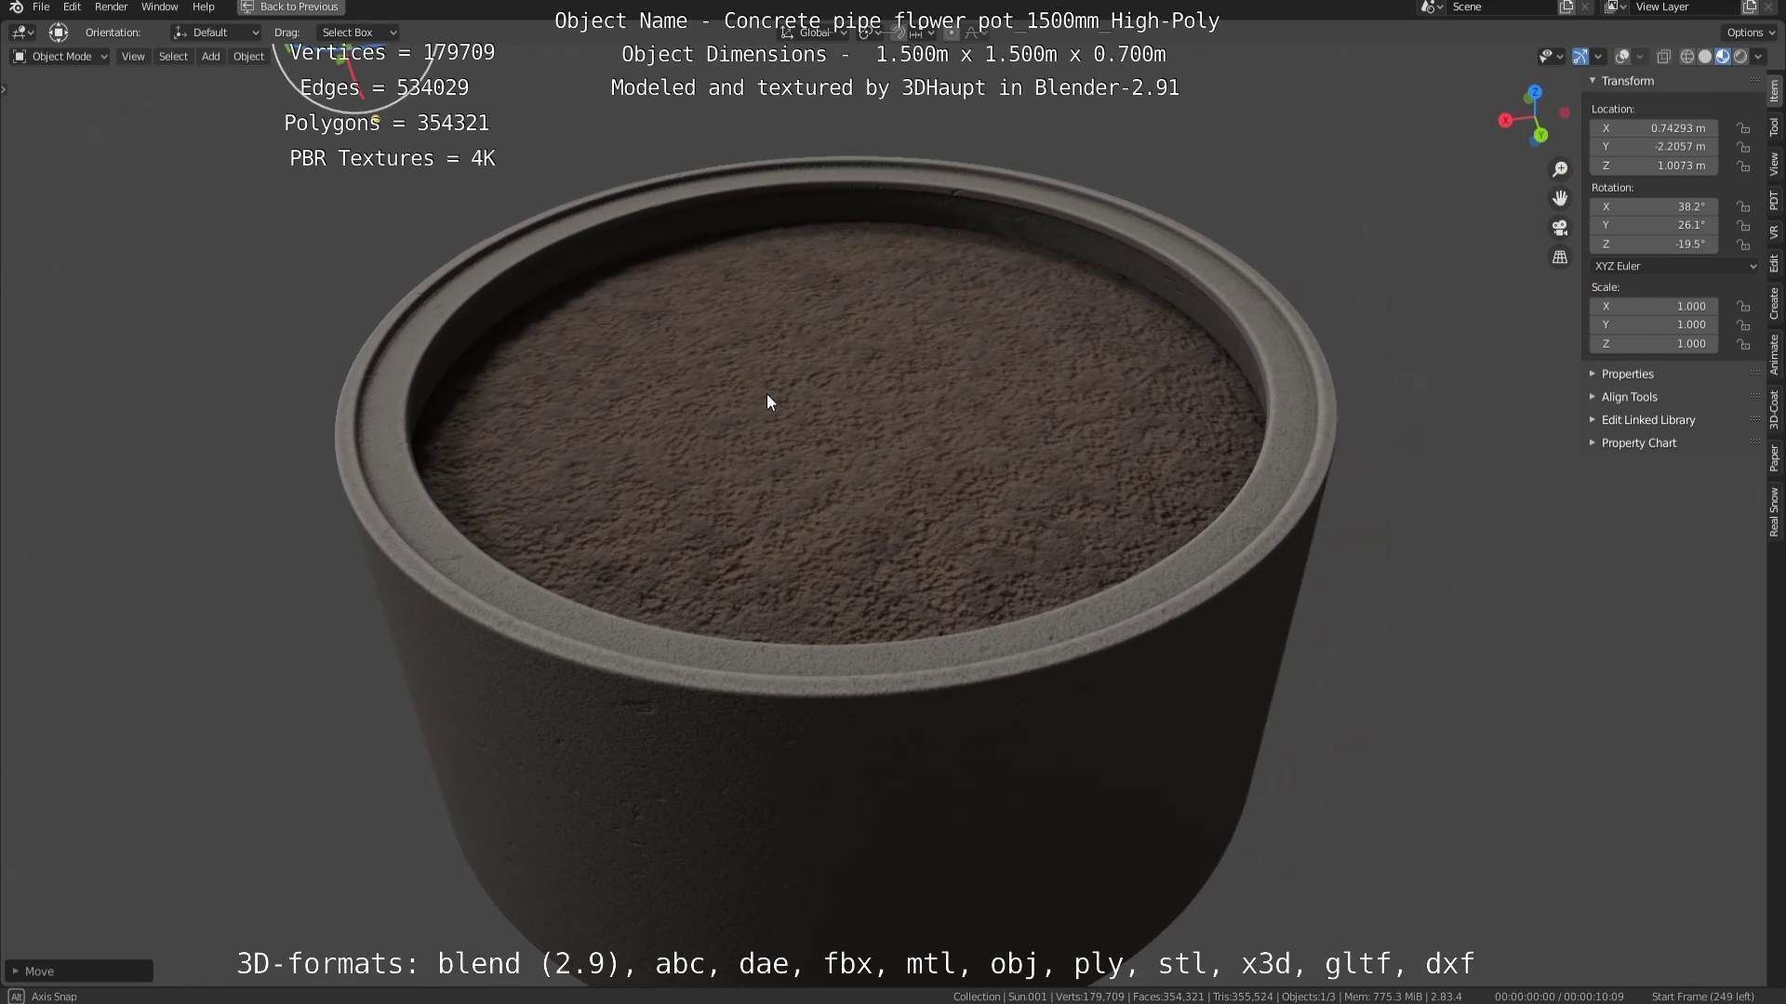This screenshot has height=1004, width=1786.
Task: Select the tweak tool settings icon
Action: click(59, 33)
